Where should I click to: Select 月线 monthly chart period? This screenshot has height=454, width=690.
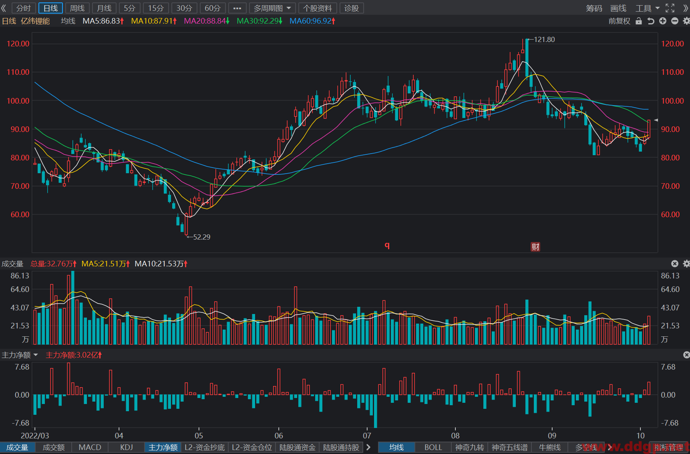(x=104, y=8)
